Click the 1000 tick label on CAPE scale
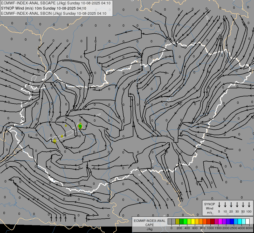Screen dimensions: 254x233 (210, 228)
